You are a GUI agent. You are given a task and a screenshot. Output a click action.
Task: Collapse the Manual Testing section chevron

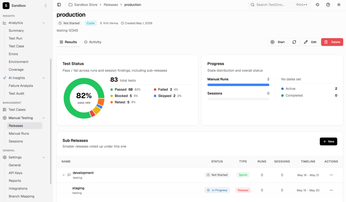(44, 118)
